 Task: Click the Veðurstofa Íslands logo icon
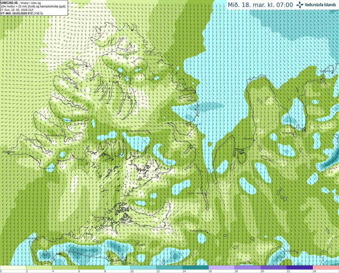pos(300,5)
